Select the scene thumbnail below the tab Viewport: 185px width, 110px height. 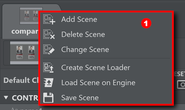(x=24, y=52)
